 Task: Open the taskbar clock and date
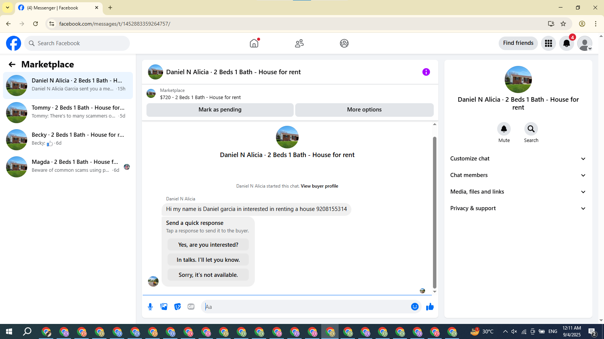572,331
